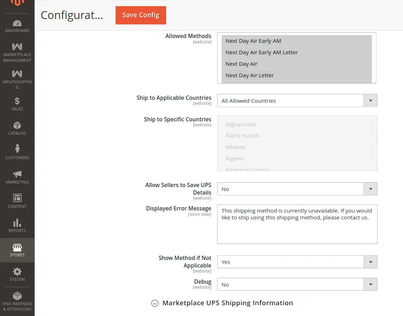The image size is (403, 316).
Task: Select Afghanistan in Ship to Specific Countries
Action: tap(240, 124)
